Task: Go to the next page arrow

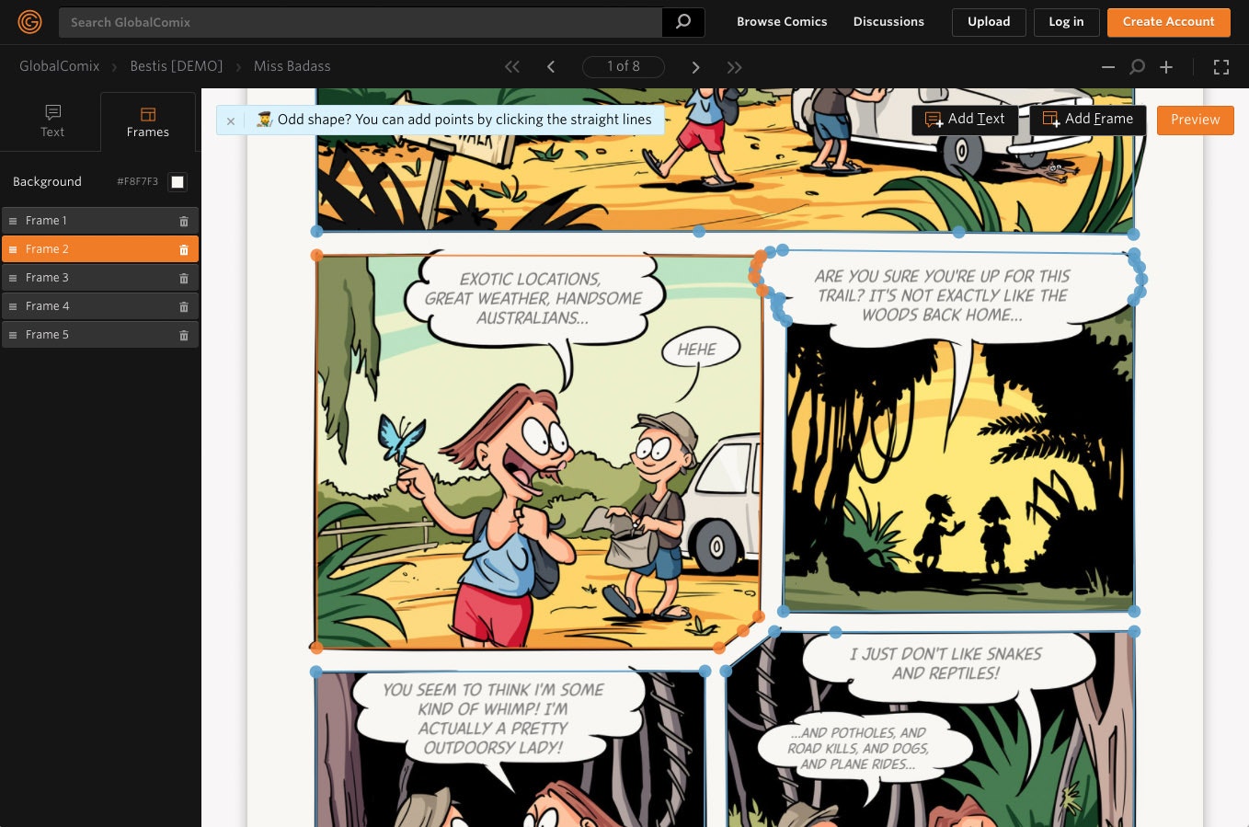Action: point(696,66)
